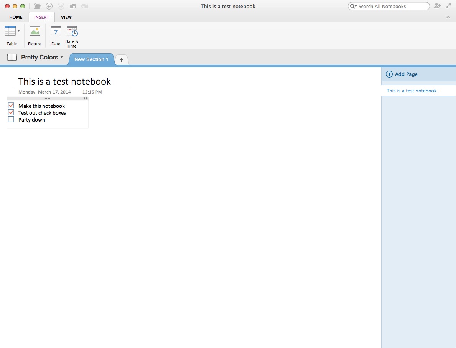
Task: Enter full screen with the expand icon
Action: pos(448,6)
